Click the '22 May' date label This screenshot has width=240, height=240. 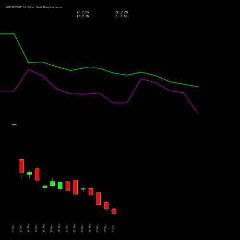pos(74,228)
